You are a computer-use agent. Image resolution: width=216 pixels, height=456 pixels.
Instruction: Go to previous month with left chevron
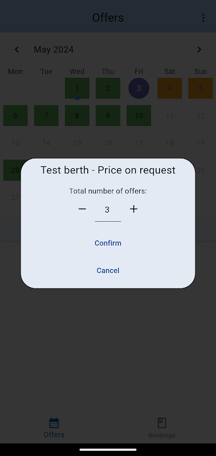click(17, 50)
